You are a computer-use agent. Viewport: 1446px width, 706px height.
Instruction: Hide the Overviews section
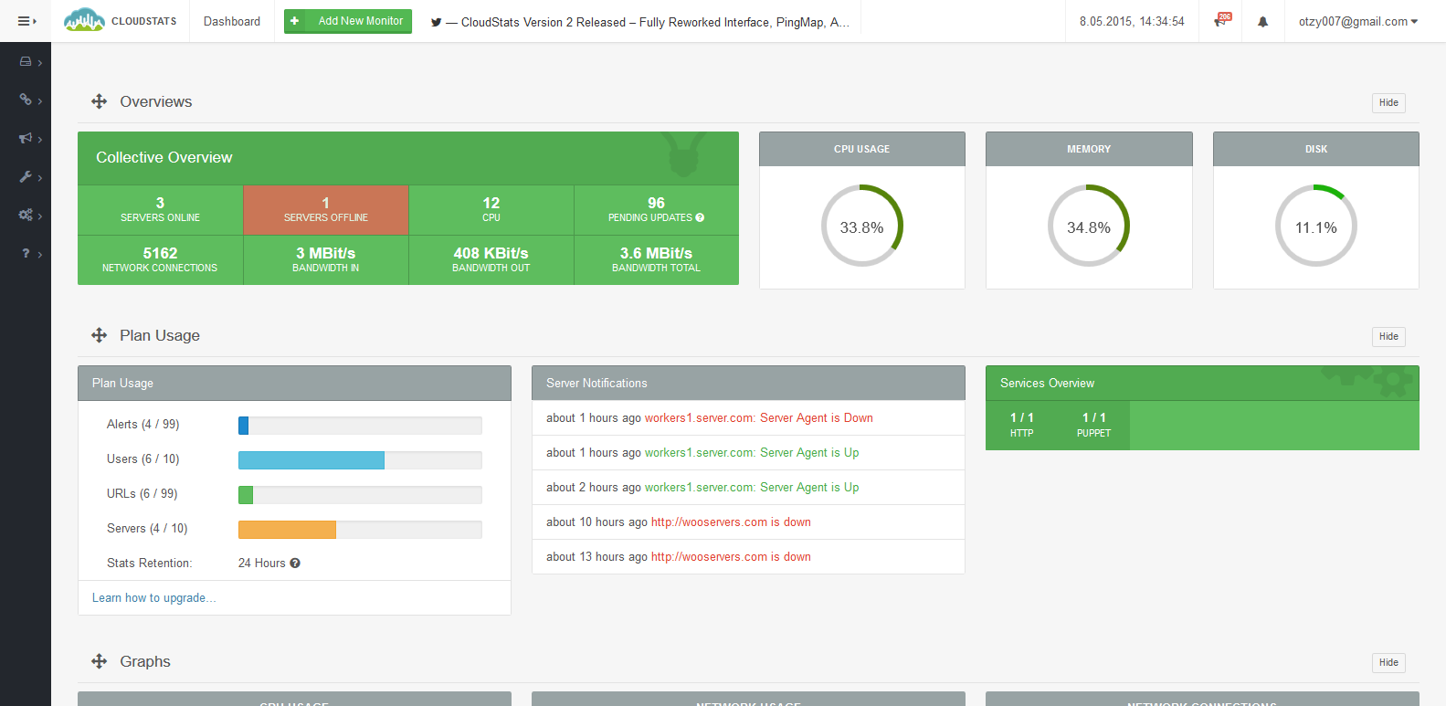pyautogui.click(x=1388, y=103)
